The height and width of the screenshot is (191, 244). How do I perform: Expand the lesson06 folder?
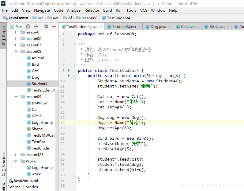tap(15, 39)
